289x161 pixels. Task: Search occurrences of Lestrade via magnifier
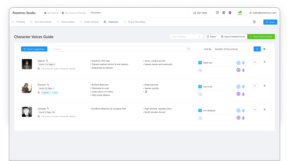click(x=48, y=109)
